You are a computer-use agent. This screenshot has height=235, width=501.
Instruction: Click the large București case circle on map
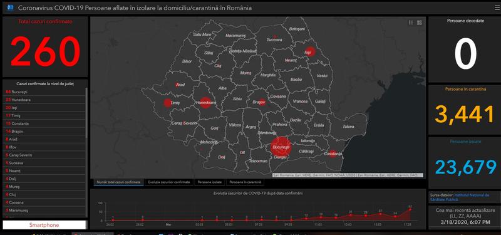coord(281,147)
